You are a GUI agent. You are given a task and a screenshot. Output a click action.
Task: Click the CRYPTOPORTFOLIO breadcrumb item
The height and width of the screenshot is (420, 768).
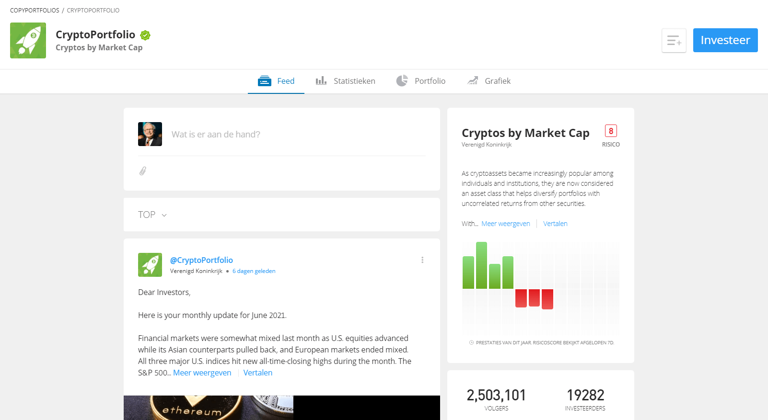point(93,10)
